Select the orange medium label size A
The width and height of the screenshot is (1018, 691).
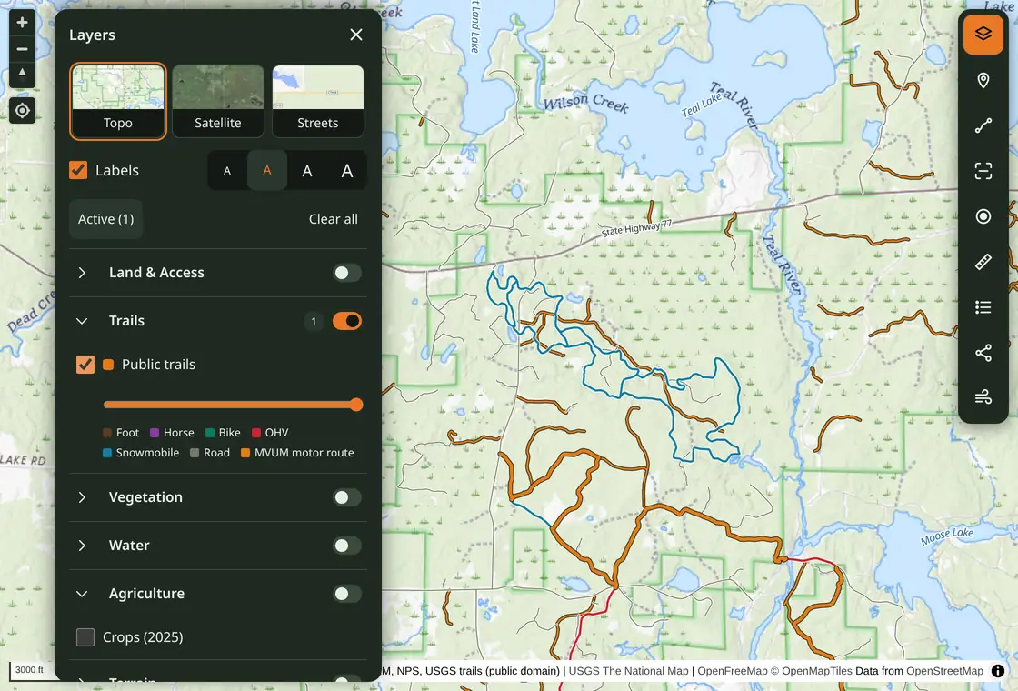267,171
